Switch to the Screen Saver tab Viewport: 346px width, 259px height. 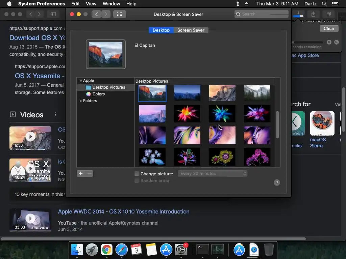click(191, 30)
